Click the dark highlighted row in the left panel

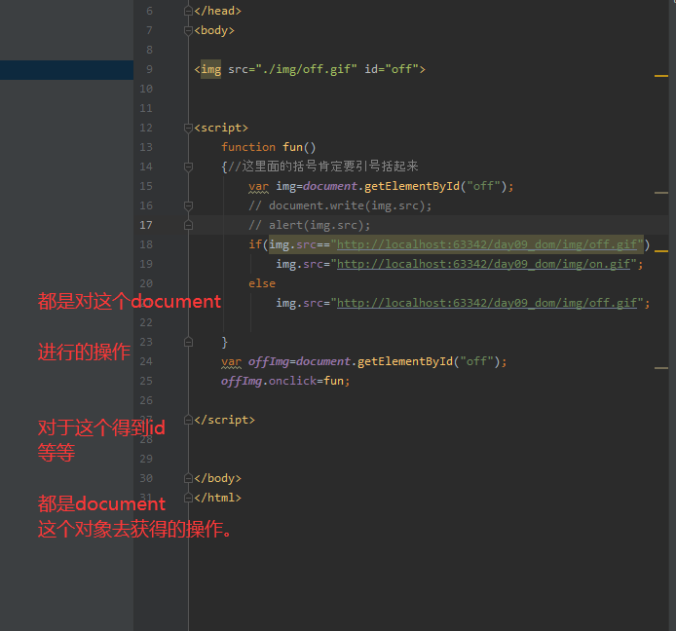tap(66, 70)
